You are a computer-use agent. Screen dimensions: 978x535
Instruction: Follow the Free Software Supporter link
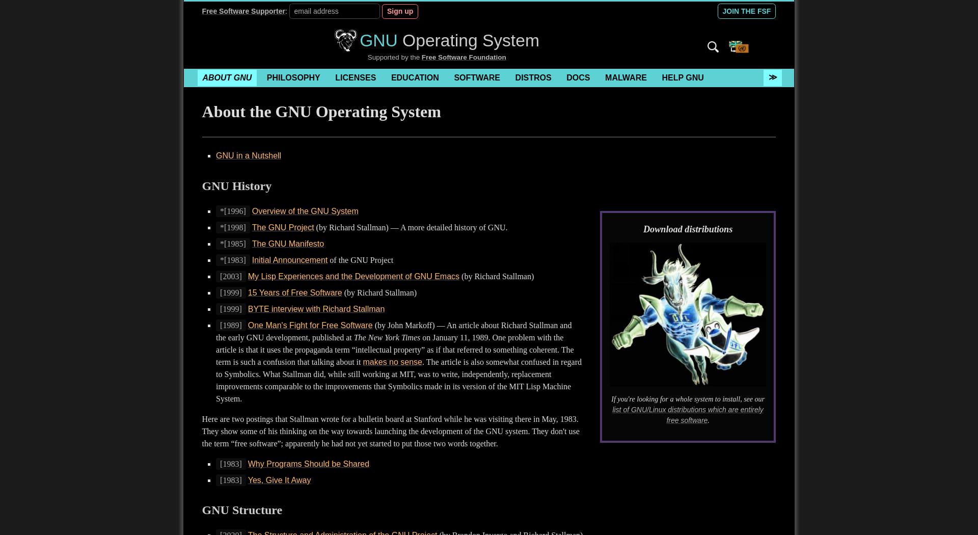point(243,11)
